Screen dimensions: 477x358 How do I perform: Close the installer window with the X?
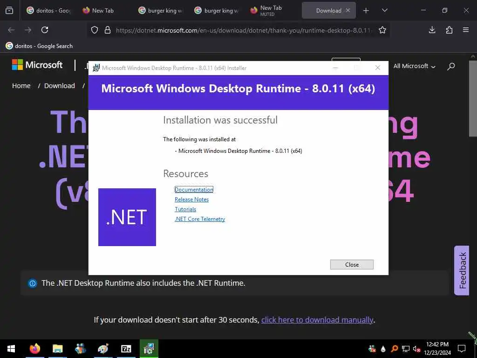(378, 68)
